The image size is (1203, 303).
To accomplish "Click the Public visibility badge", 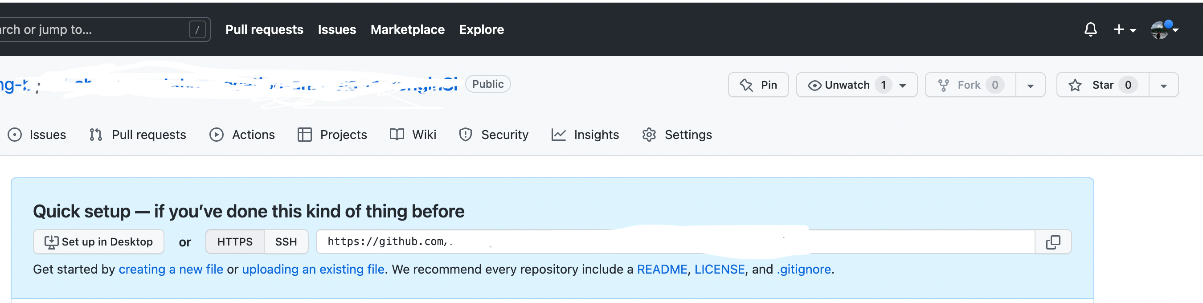I will [487, 84].
